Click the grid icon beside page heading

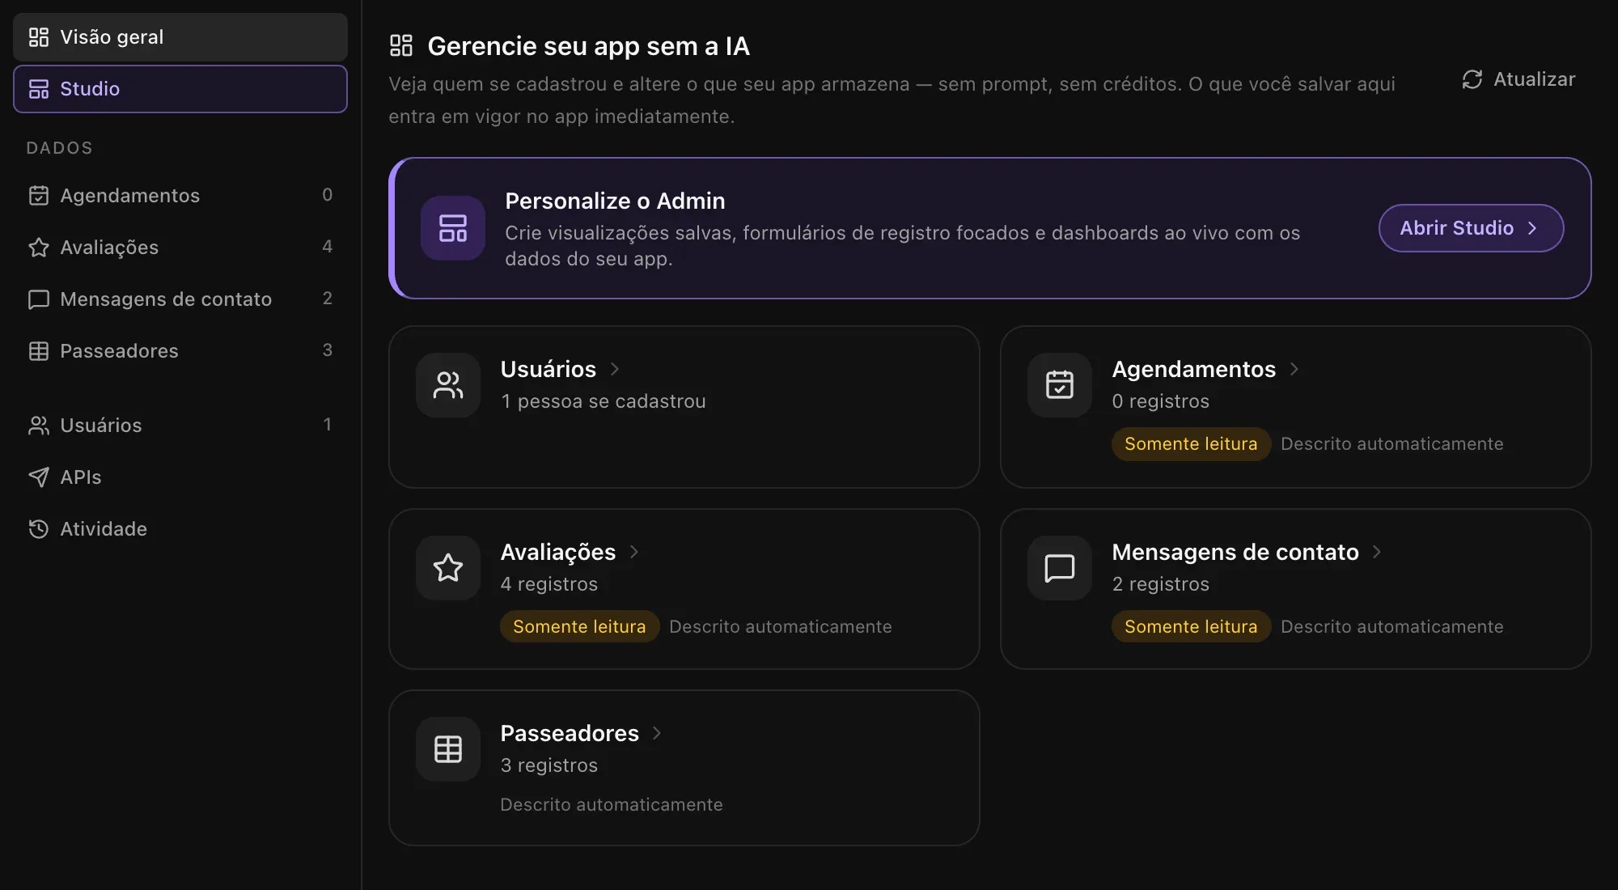[401, 45]
